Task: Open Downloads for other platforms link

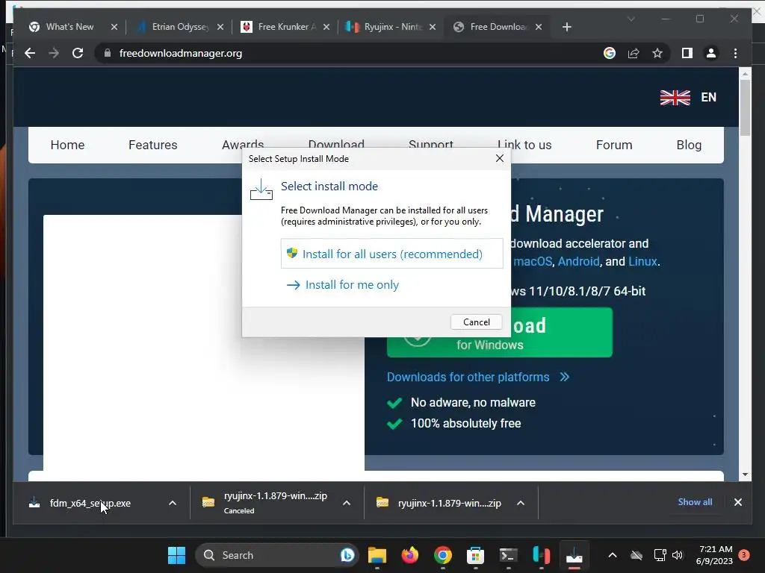Action: tap(478, 377)
